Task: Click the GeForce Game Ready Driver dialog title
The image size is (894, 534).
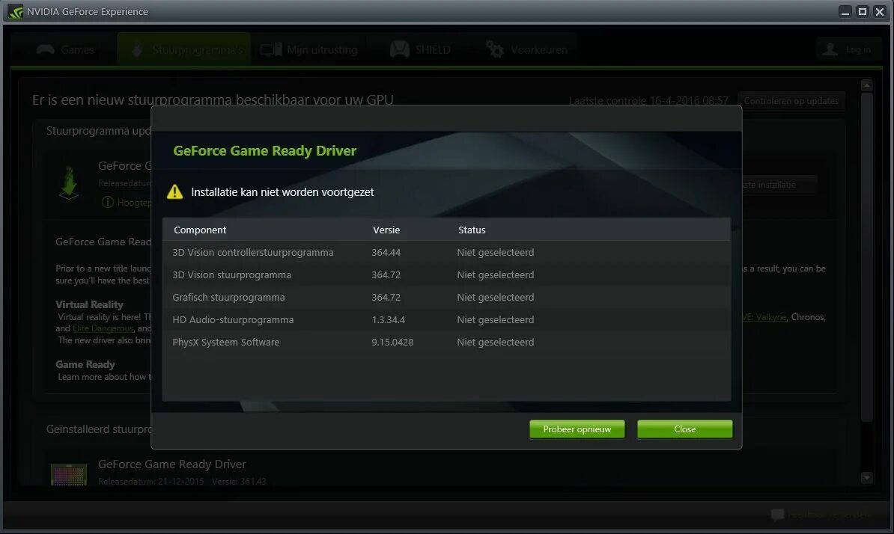Action: pyautogui.click(x=264, y=151)
